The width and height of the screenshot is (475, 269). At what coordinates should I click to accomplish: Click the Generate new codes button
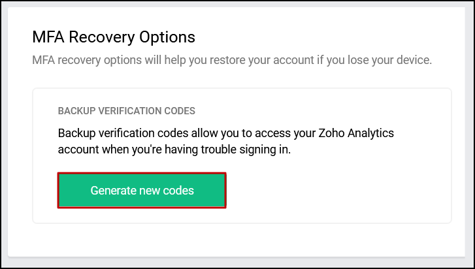point(142,191)
